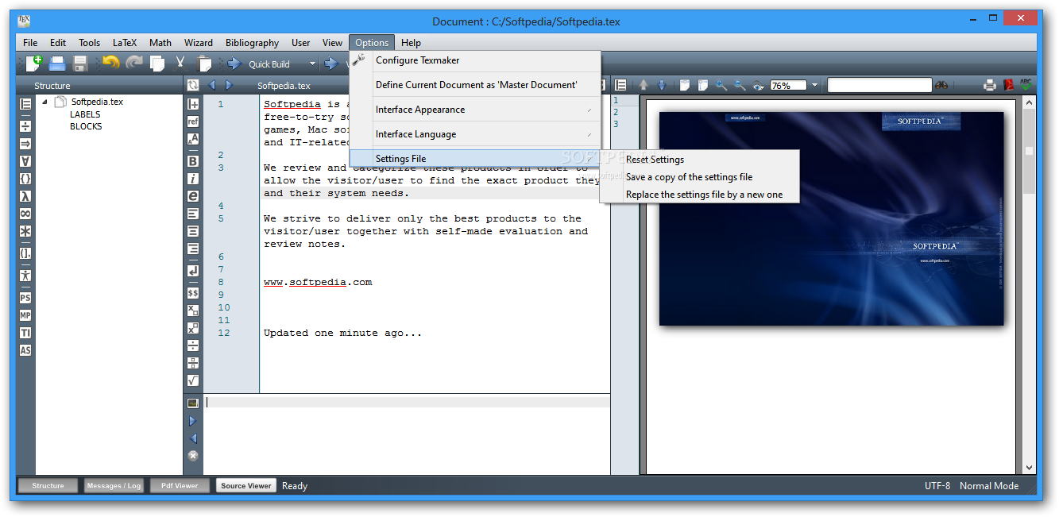Apply italic with the i icon
The height and width of the screenshot is (517, 1059).
(193, 179)
